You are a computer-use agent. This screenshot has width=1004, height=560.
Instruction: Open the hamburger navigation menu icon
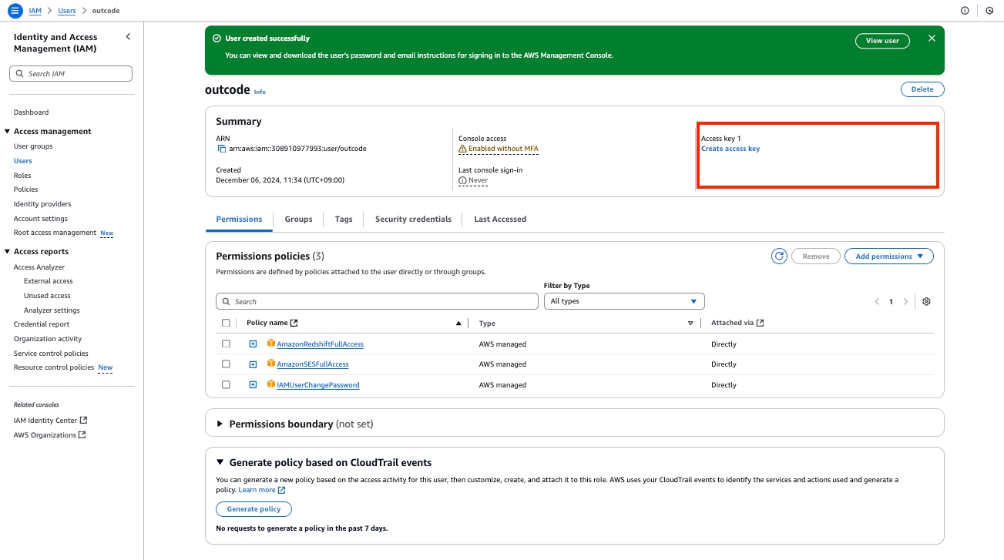[15, 11]
